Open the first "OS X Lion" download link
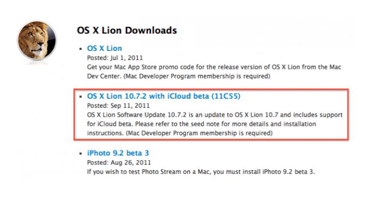The width and height of the screenshot is (366, 199). point(104,48)
